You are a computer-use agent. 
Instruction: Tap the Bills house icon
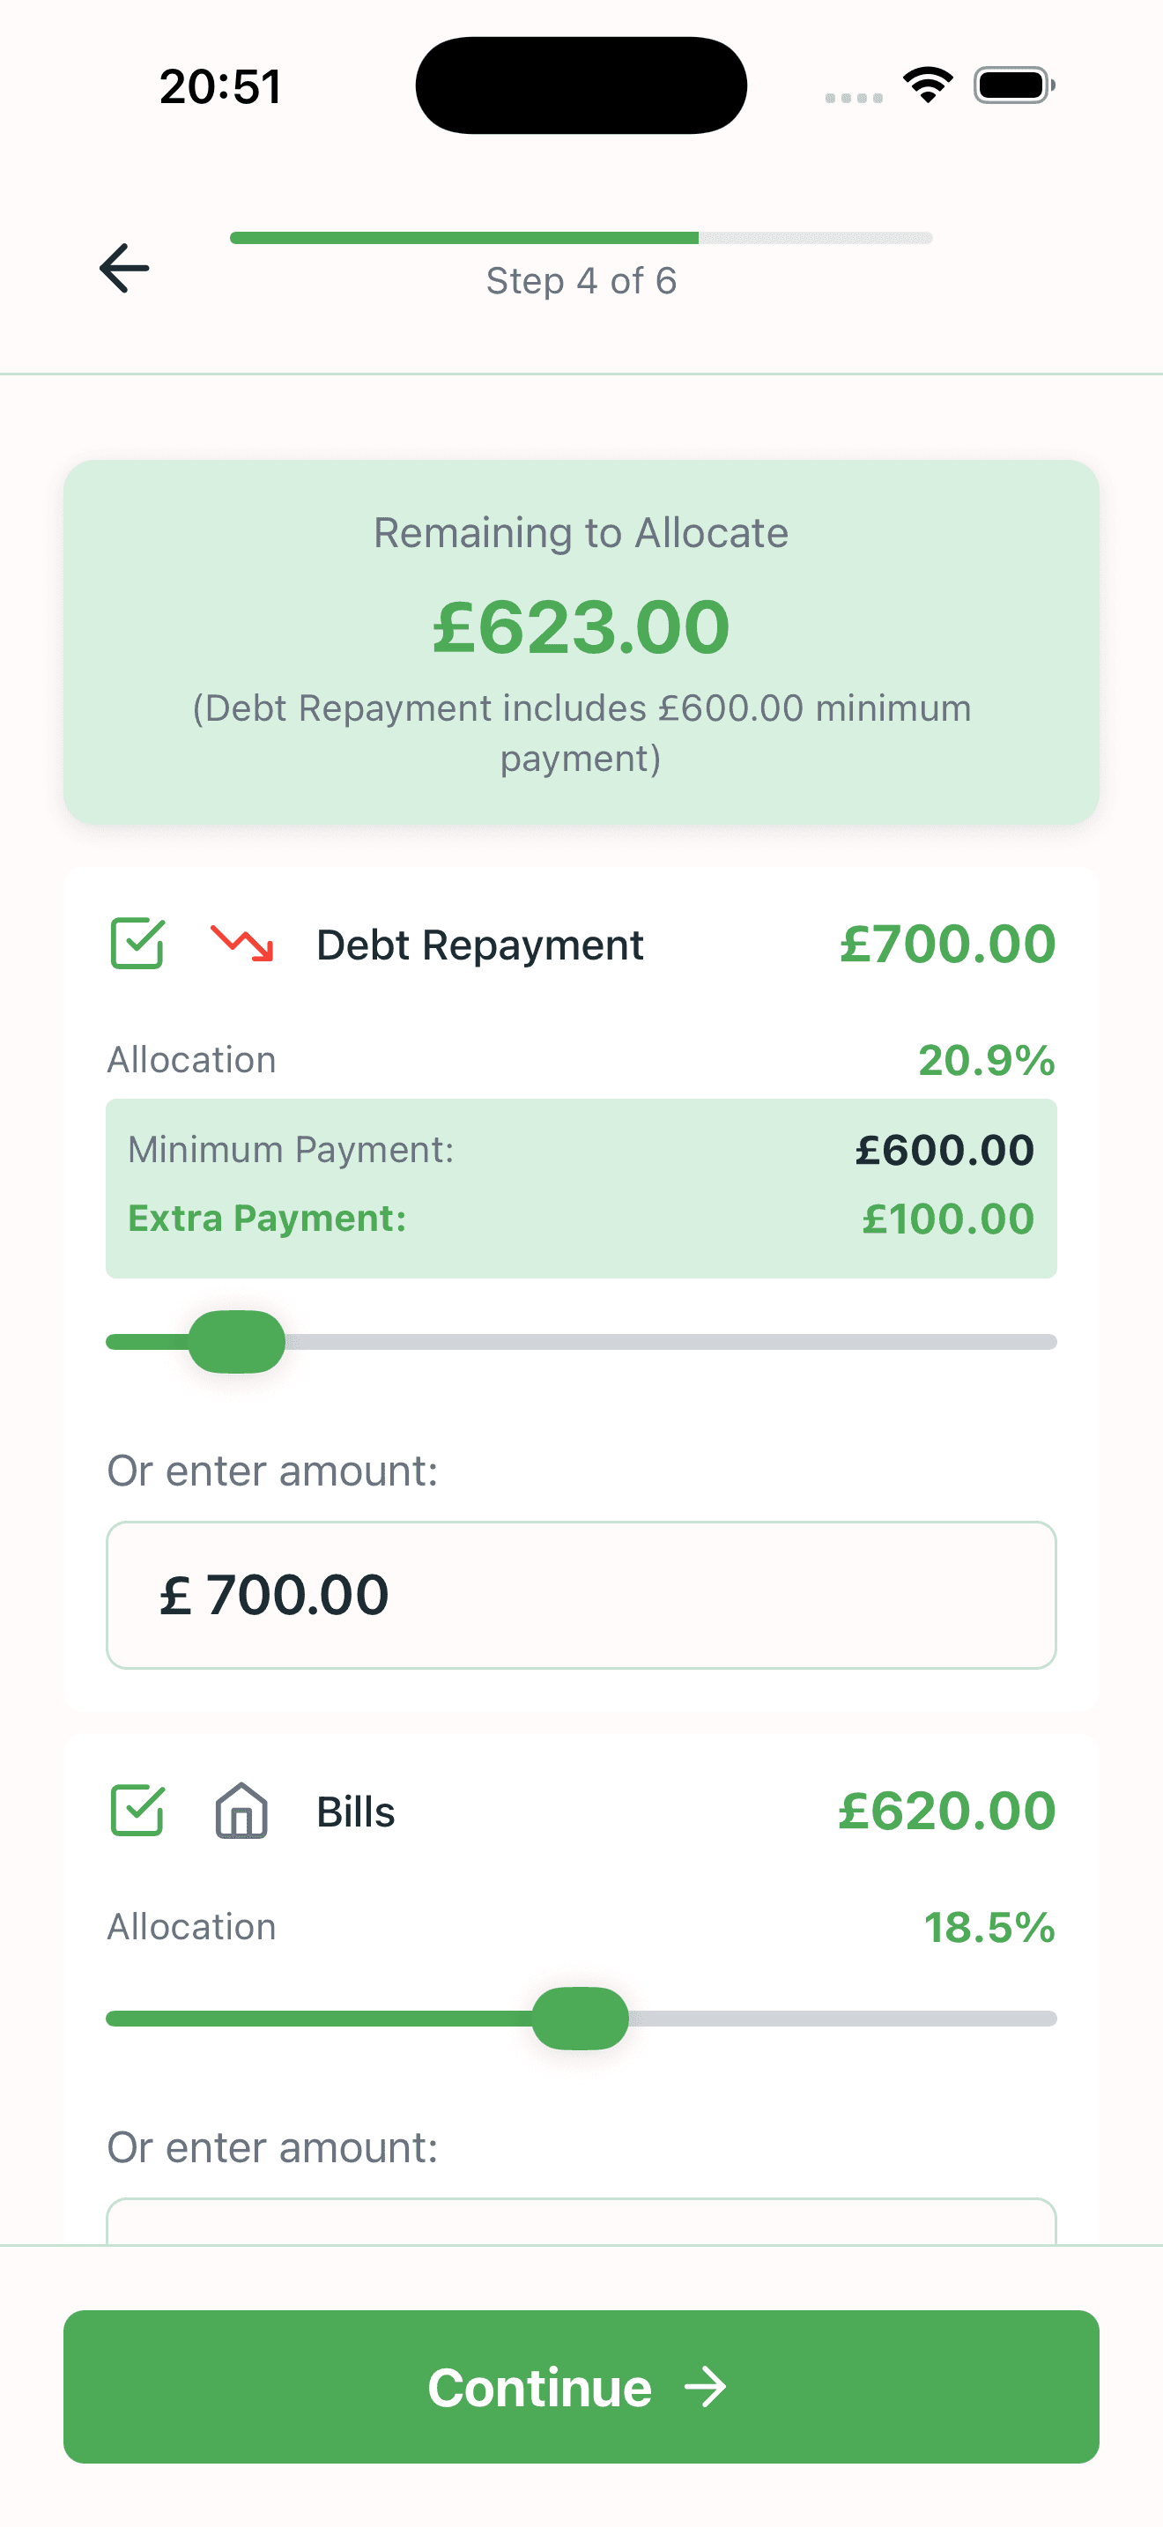coord(241,1811)
